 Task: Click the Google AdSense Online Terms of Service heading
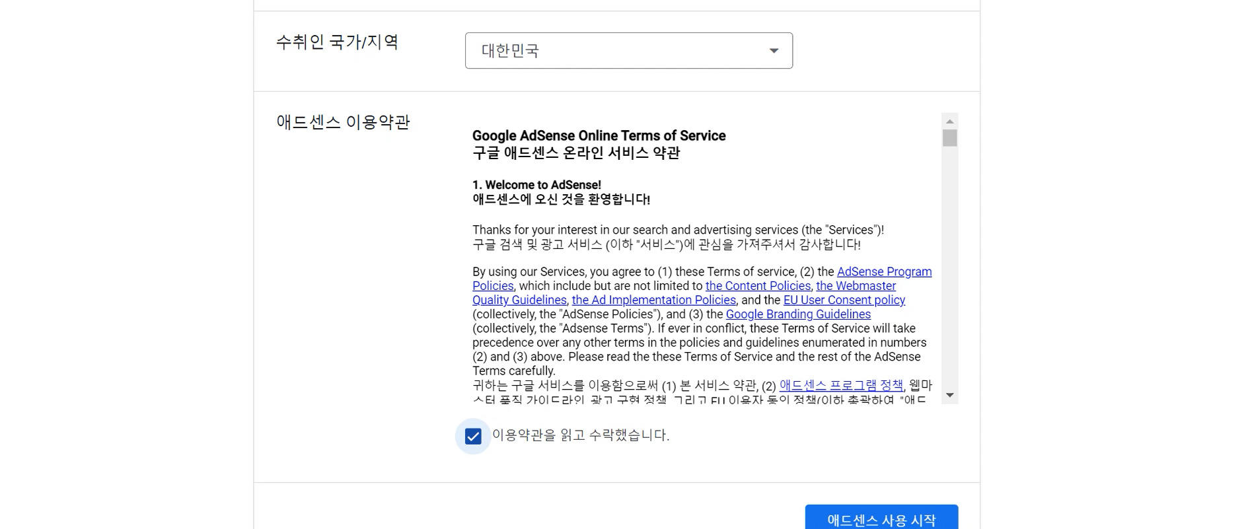pos(599,135)
